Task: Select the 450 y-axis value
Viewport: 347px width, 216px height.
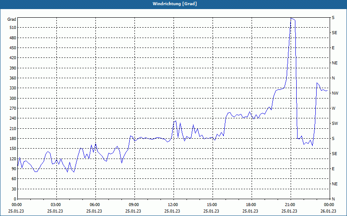Action: pos(13,48)
